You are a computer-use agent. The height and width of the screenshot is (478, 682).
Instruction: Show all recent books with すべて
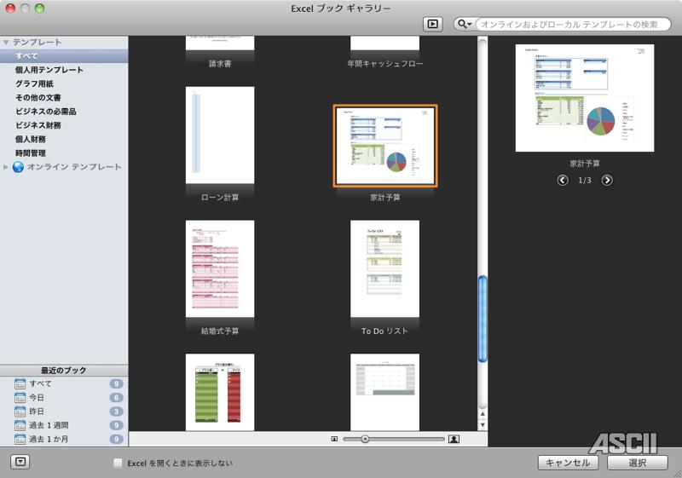(x=64, y=383)
